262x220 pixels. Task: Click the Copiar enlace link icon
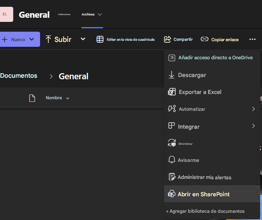(205, 39)
